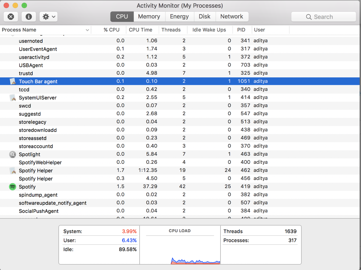Click the magnifying glass search icon
361x270 pixels.
[x=309, y=17]
